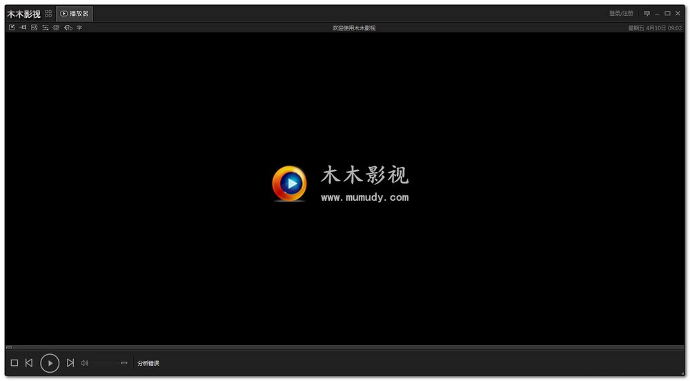
Task: Click the playback progress bar handle
Action: click(9, 347)
